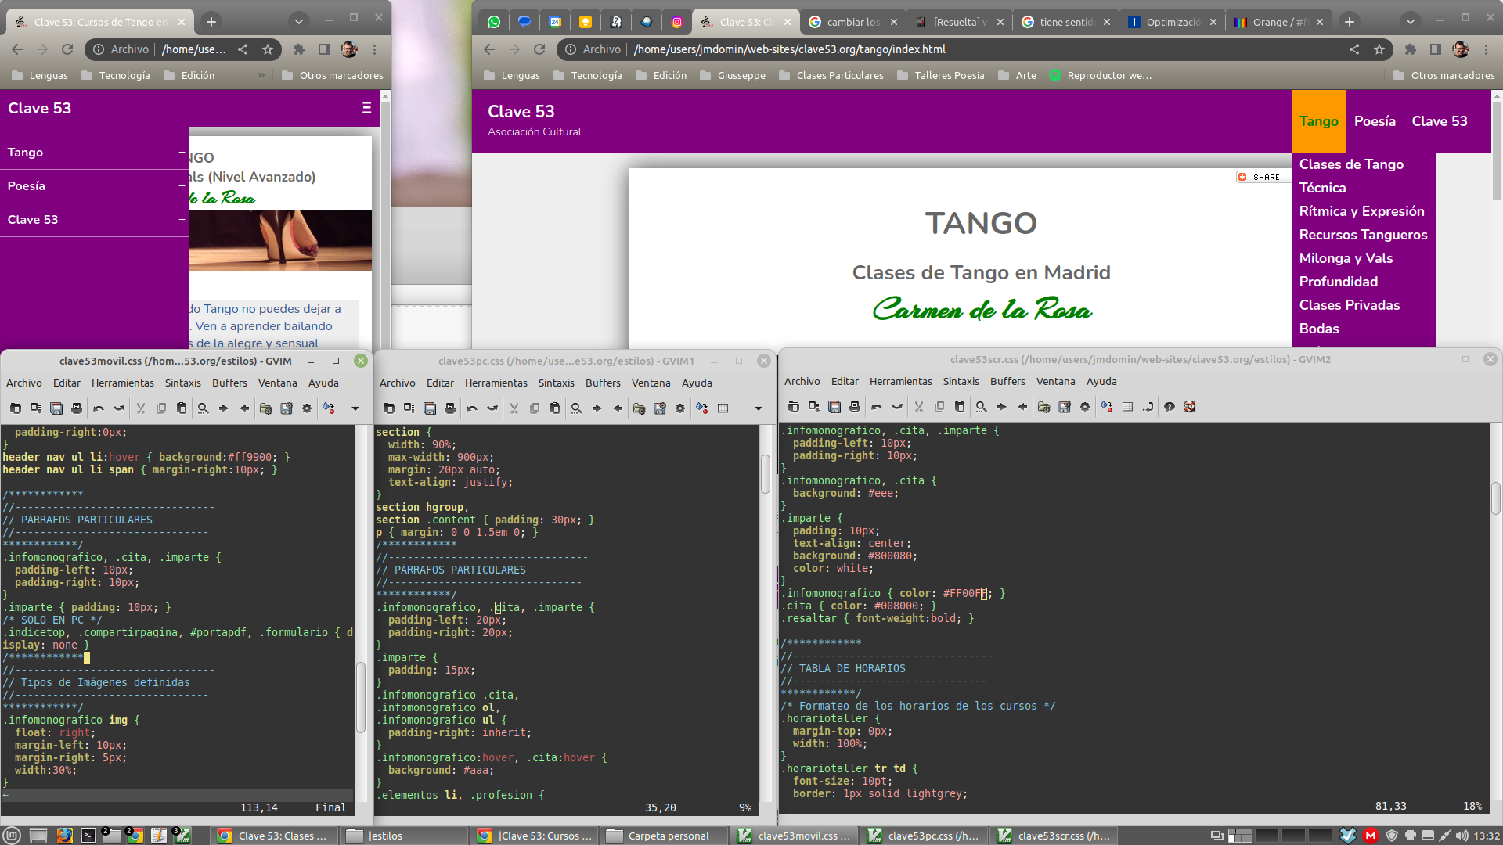Image resolution: width=1503 pixels, height=845 pixels.
Task: Toggle bookmark star in right browser window
Action: (1379, 49)
